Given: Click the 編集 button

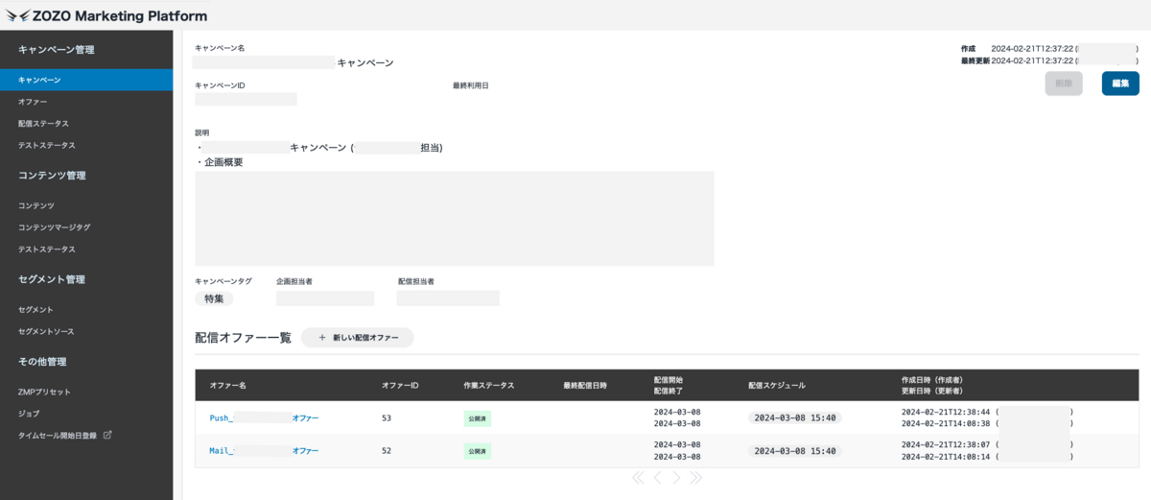Looking at the screenshot, I should pos(1120,83).
